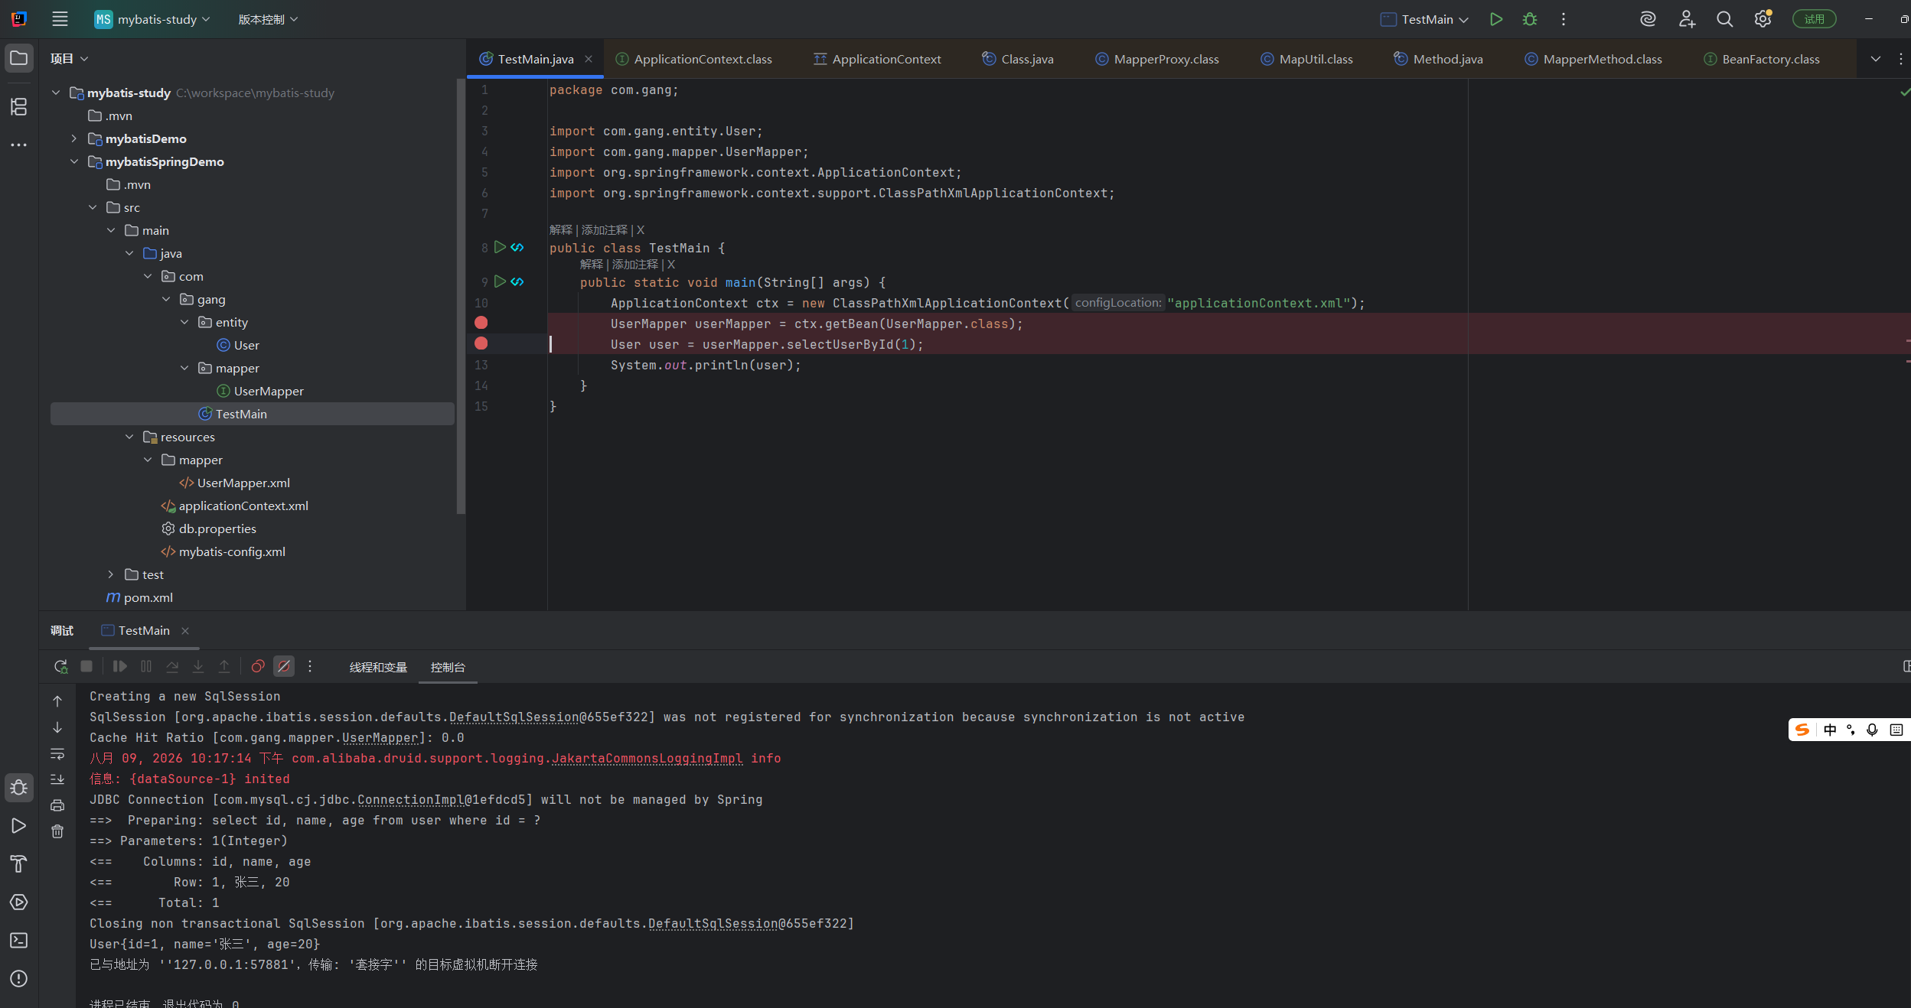Jump up the stack trace arrow

click(x=57, y=701)
